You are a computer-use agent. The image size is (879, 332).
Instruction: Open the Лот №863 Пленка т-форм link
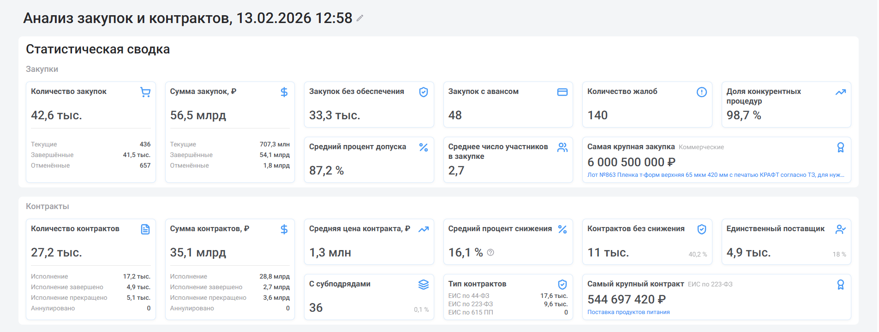tap(715, 175)
